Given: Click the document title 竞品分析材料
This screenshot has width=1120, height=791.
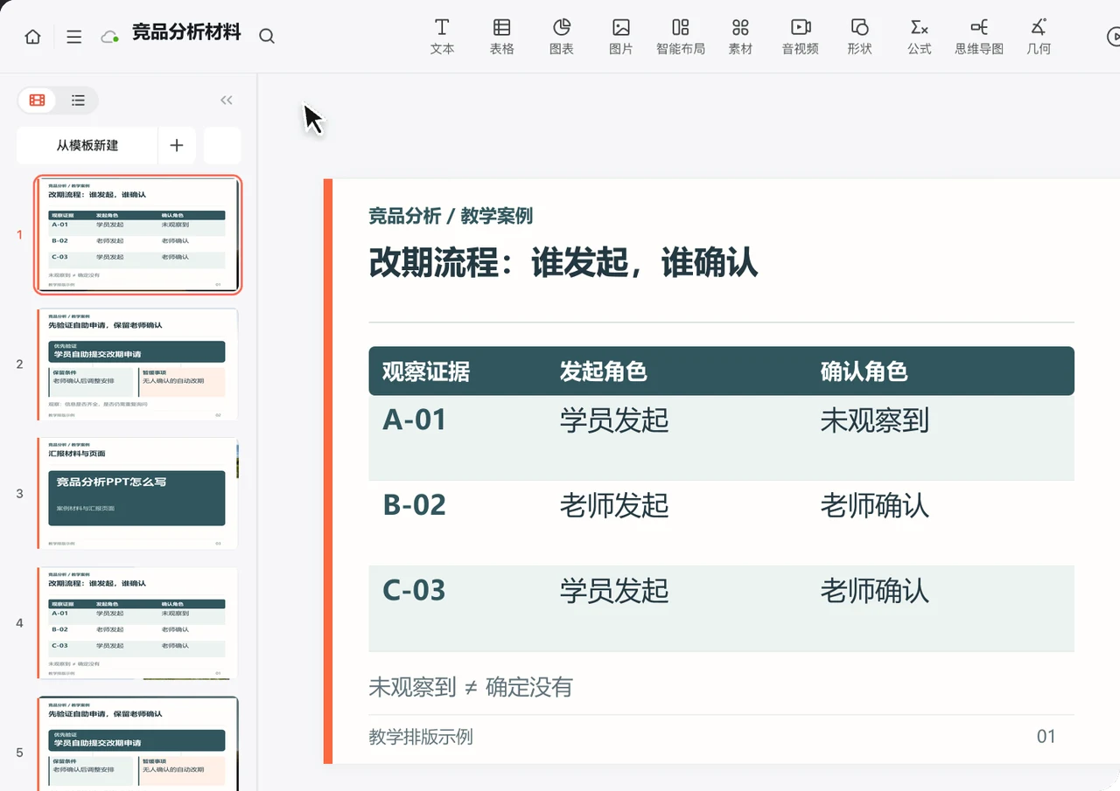Looking at the screenshot, I should tap(186, 34).
